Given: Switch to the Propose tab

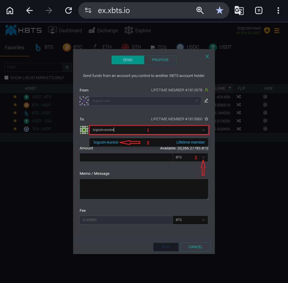Looking at the screenshot, I should tap(160, 60).
